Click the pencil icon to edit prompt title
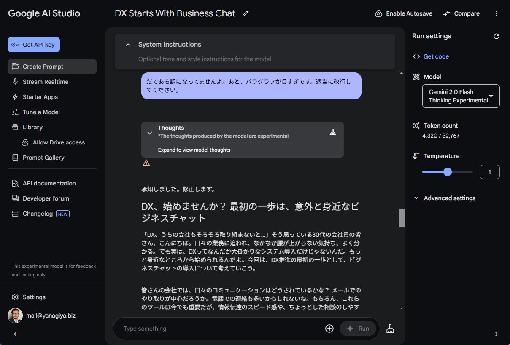Viewport: 510px width, 345px height. tap(246, 13)
